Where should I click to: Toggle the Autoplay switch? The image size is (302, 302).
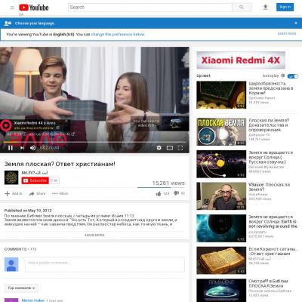tap(293, 76)
